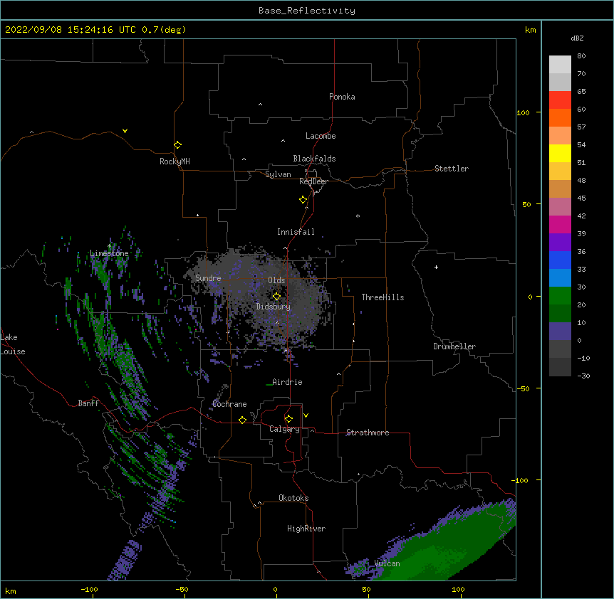This screenshot has width=614, height=599.
Task: Select the yellow 51-54 dBZ legend swatch
Action: point(560,153)
